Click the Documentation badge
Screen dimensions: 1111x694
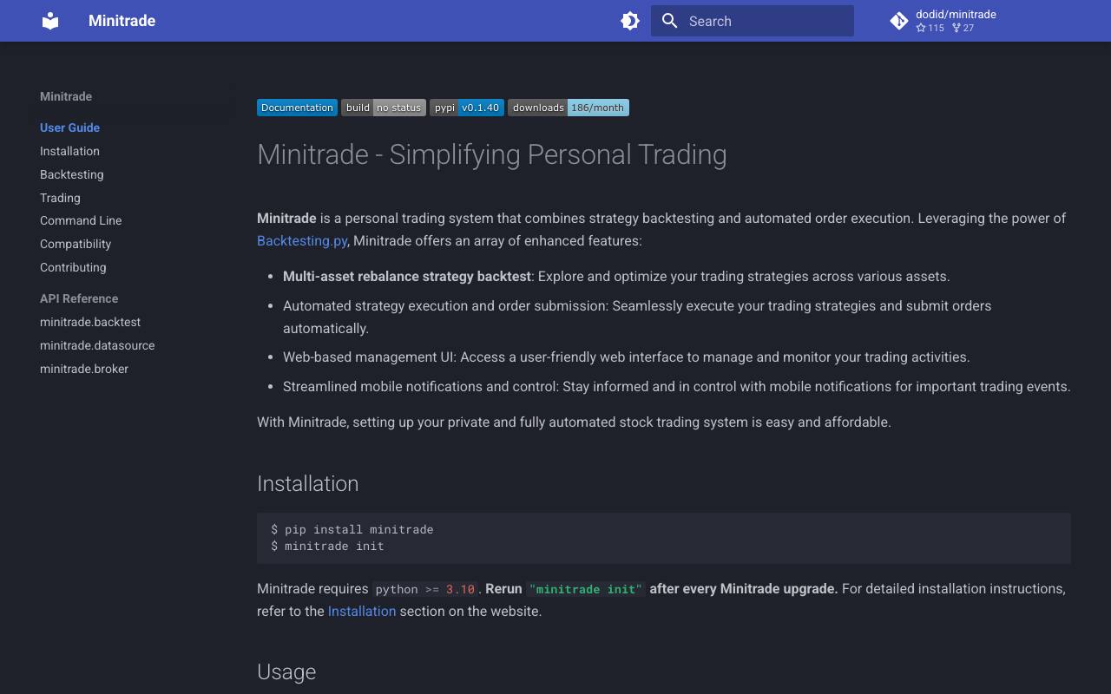point(297,108)
